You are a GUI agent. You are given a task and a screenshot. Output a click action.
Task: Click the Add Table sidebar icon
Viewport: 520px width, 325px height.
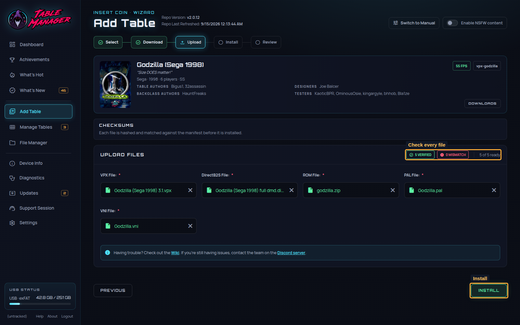(12, 111)
